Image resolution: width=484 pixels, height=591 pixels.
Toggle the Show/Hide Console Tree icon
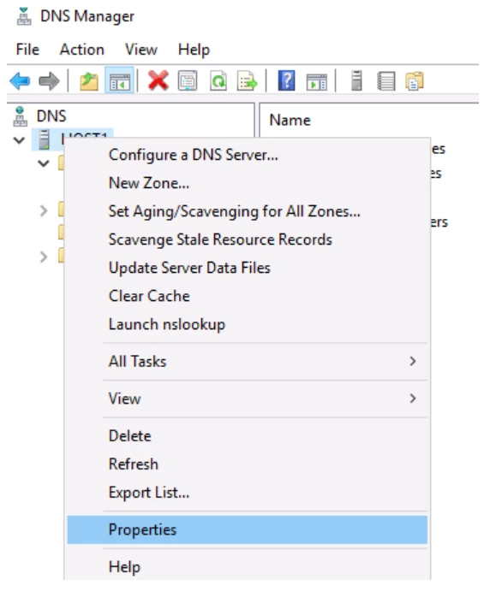(119, 80)
